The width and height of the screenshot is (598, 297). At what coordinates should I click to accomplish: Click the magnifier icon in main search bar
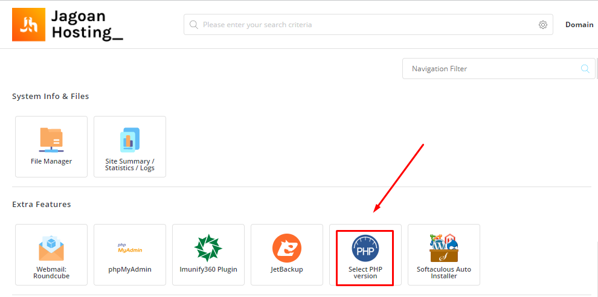(194, 25)
